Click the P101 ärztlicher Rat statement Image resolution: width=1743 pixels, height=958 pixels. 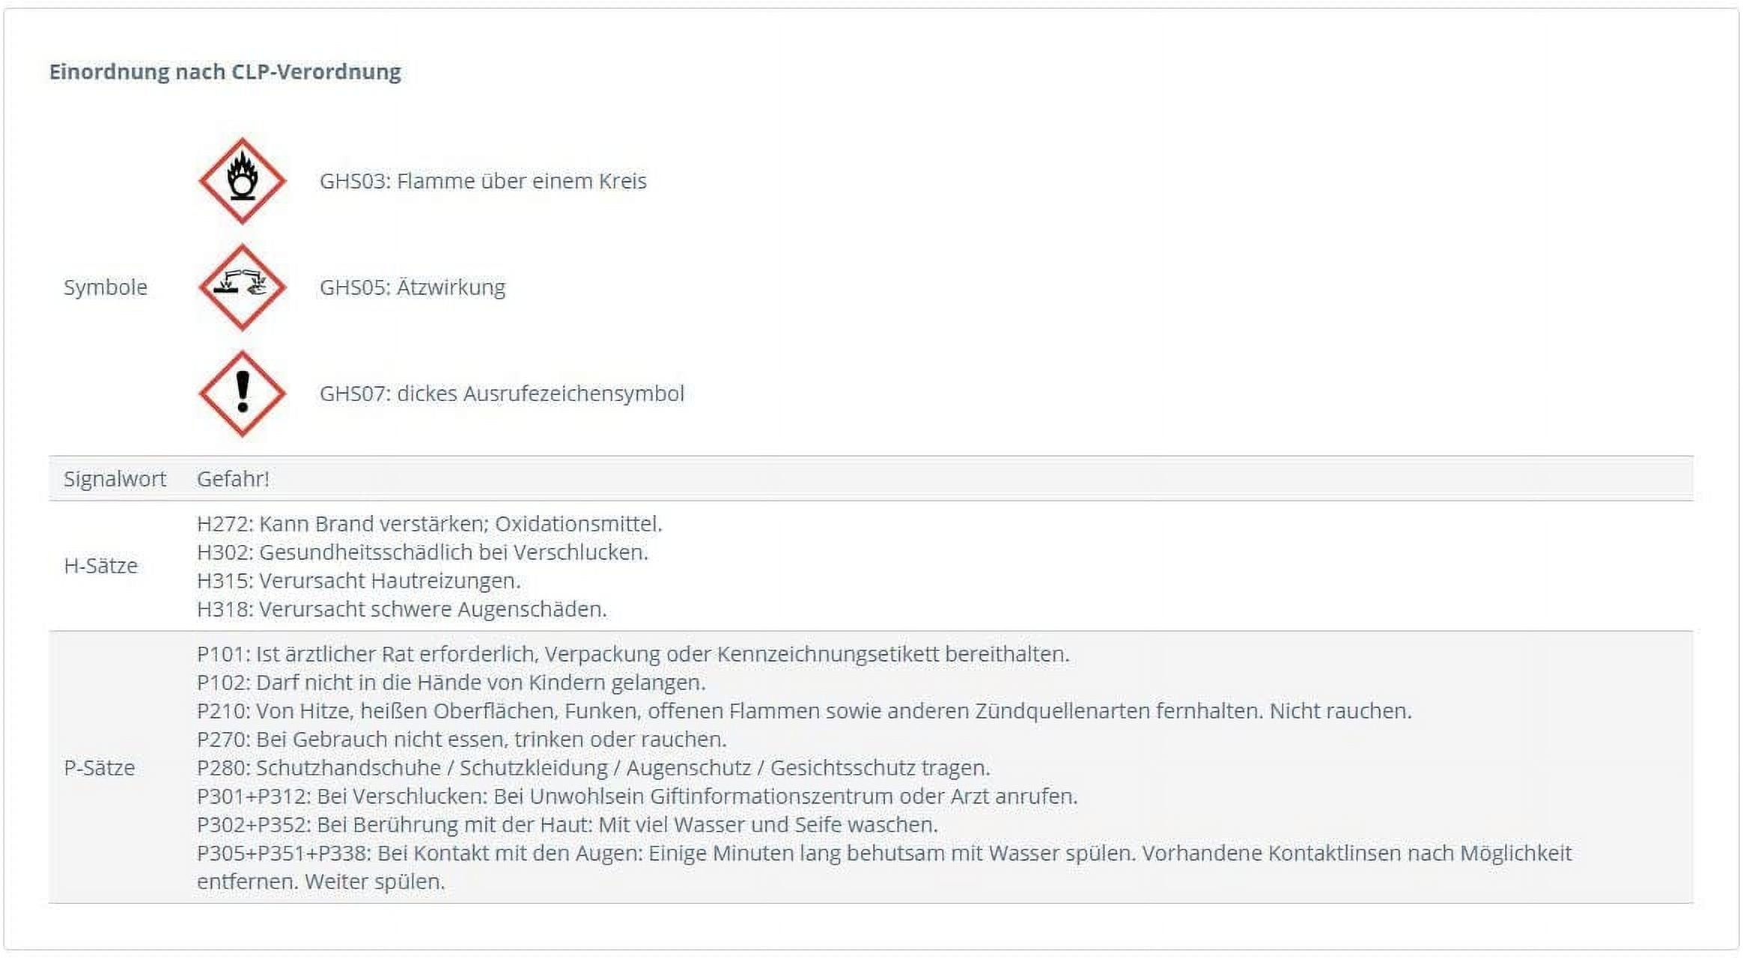pos(633,654)
